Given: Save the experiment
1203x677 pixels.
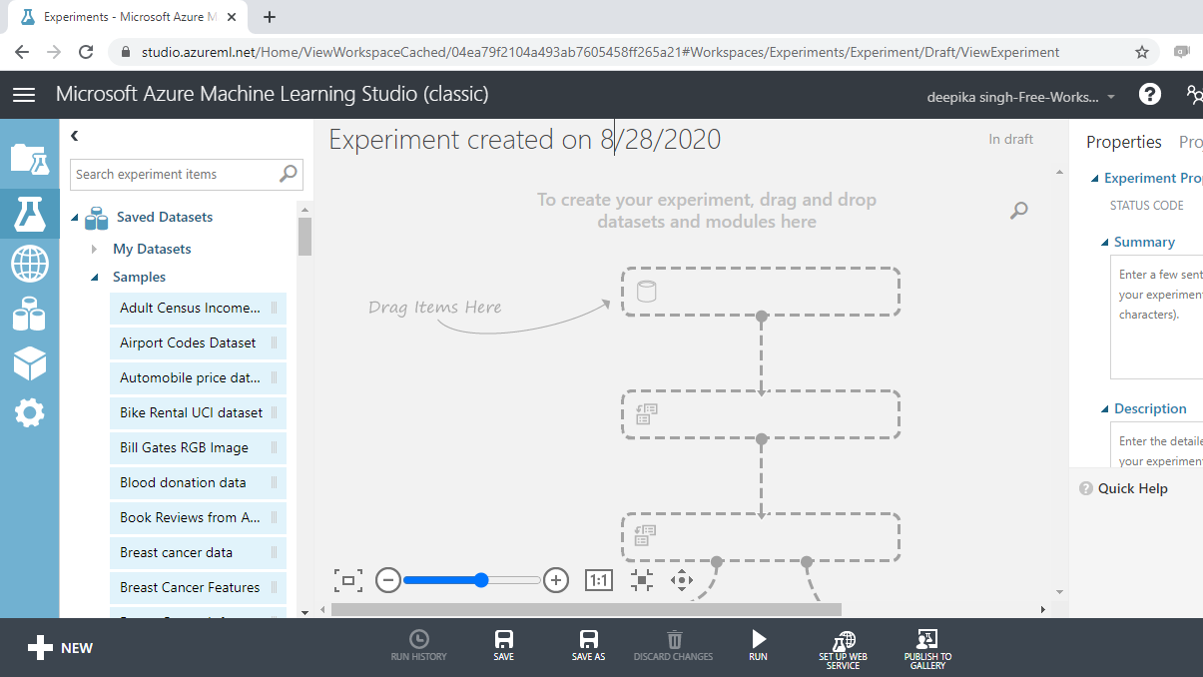Looking at the screenshot, I should pos(504,646).
